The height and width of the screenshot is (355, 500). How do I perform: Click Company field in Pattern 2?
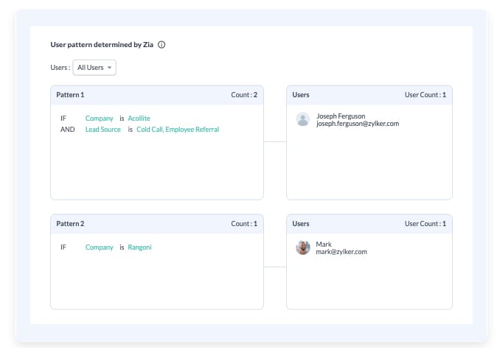point(99,247)
